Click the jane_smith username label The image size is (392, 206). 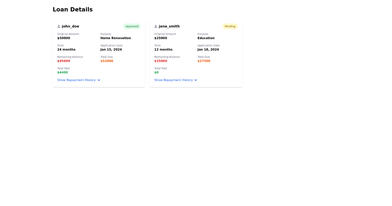[x=169, y=26]
